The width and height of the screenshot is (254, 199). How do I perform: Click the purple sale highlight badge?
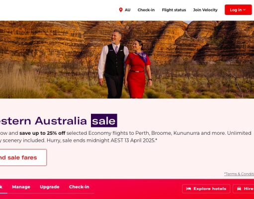tap(104, 120)
